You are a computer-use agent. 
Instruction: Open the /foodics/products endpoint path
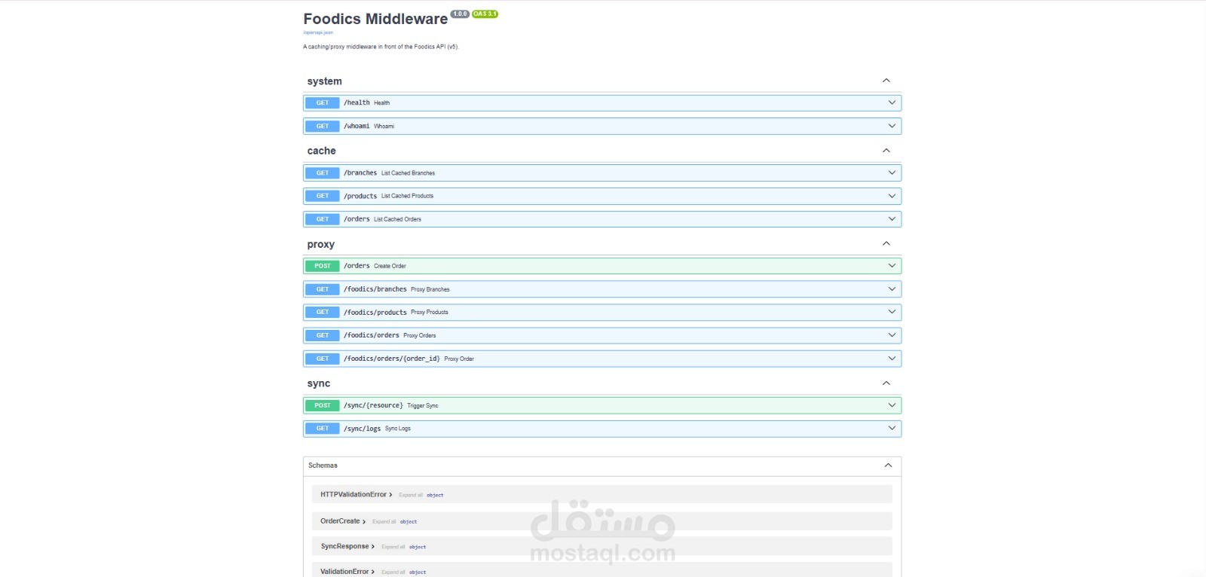tap(375, 312)
